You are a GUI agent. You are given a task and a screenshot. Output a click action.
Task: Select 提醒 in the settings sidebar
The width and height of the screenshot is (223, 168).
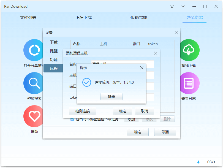(54, 51)
